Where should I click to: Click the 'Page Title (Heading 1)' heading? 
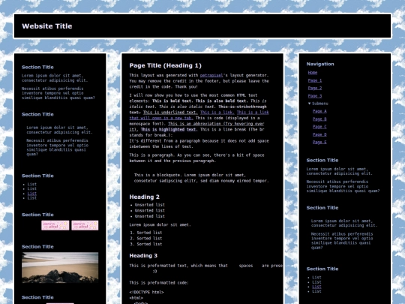pyautogui.click(x=165, y=65)
